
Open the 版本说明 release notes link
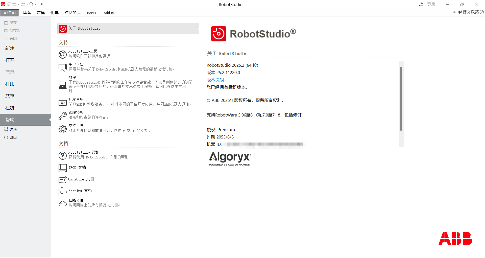coord(215,80)
